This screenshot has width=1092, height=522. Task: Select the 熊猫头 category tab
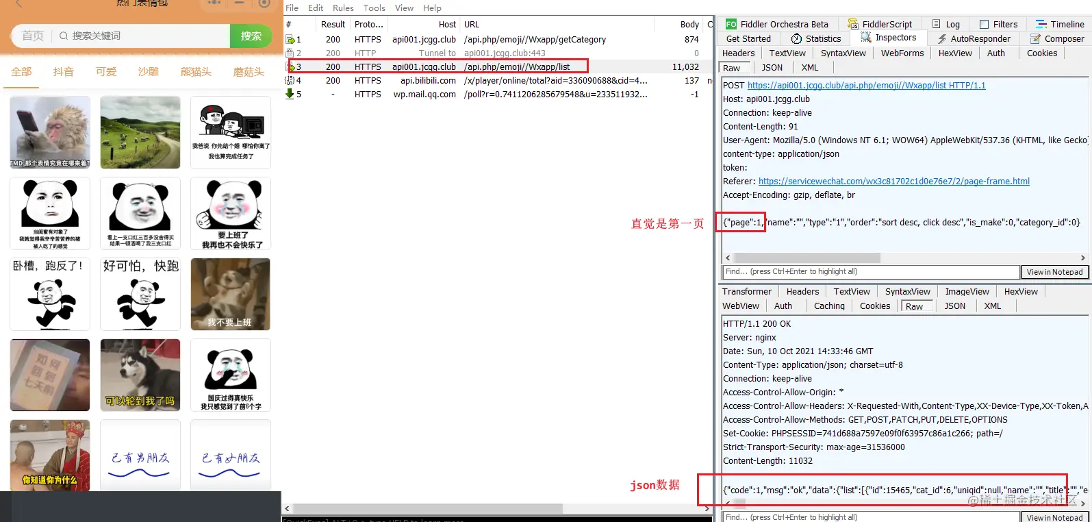pos(196,72)
